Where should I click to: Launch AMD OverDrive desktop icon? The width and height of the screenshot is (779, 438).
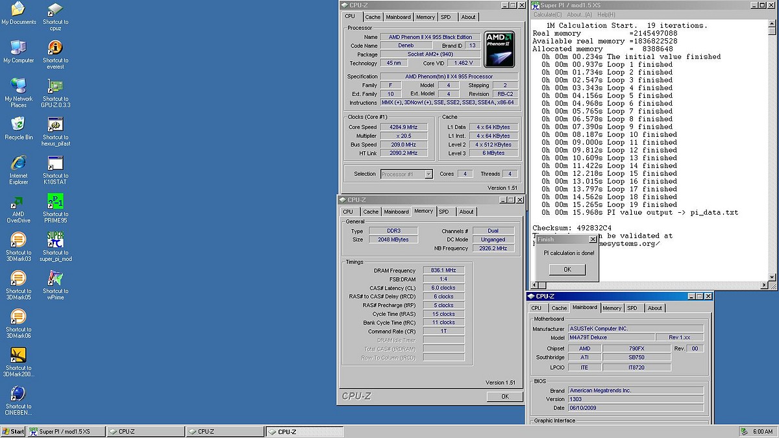point(19,208)
